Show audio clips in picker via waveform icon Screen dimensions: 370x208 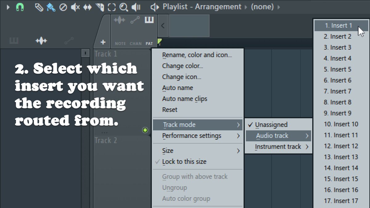(41, 41)
